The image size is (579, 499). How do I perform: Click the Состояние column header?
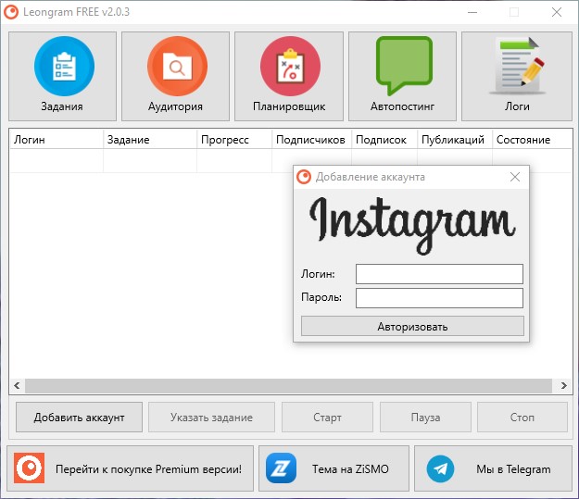point(530,140)
